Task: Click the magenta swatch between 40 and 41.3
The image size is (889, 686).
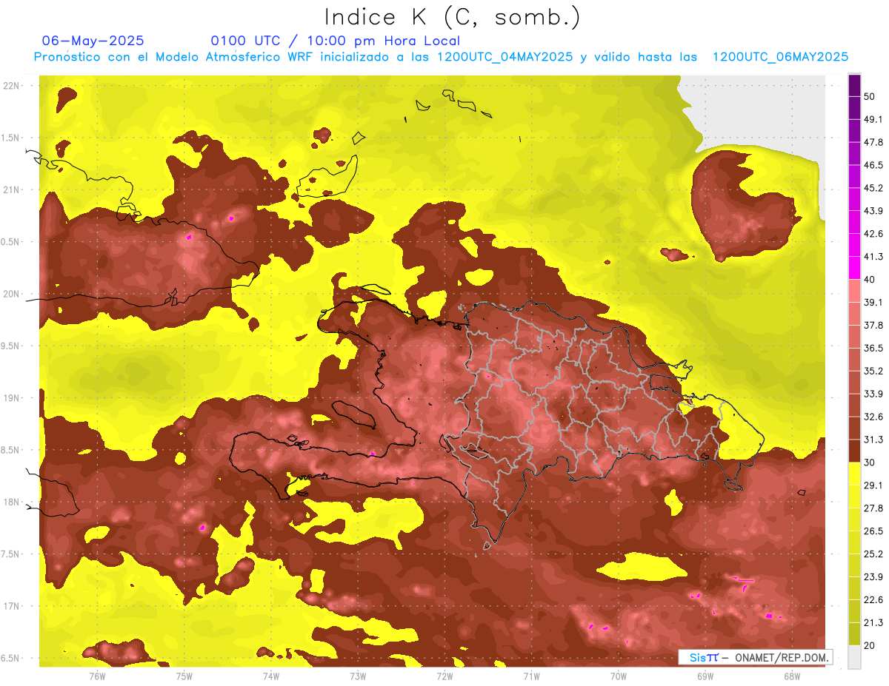Action: click(854, 268)
